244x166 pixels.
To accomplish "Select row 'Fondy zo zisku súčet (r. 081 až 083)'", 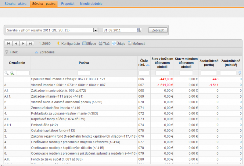I will (123, 159).
